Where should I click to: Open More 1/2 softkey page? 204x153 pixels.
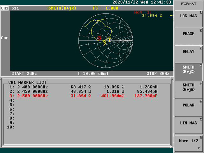coord(188,143)
